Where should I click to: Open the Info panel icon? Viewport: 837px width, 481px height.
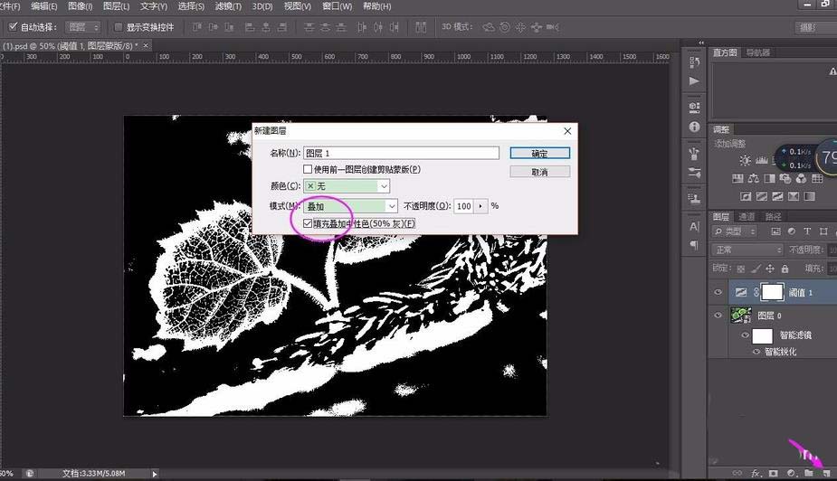[694, 127]
